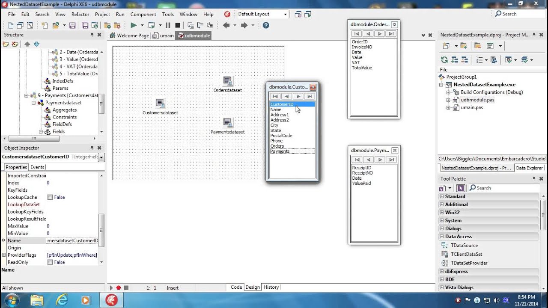Click the Delete item icon in Structure panel

click(x=15, y=44)
